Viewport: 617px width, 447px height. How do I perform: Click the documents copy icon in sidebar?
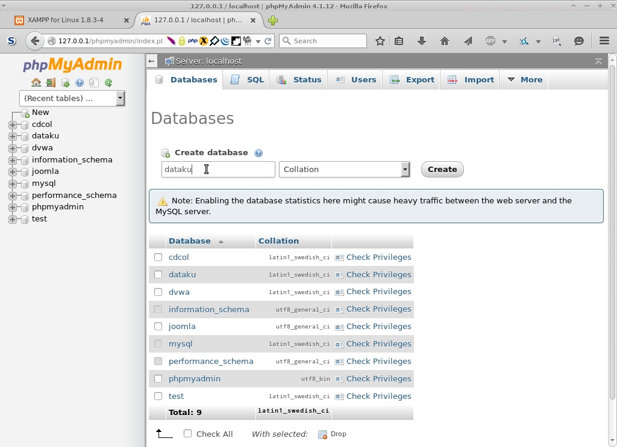[93, 82]
